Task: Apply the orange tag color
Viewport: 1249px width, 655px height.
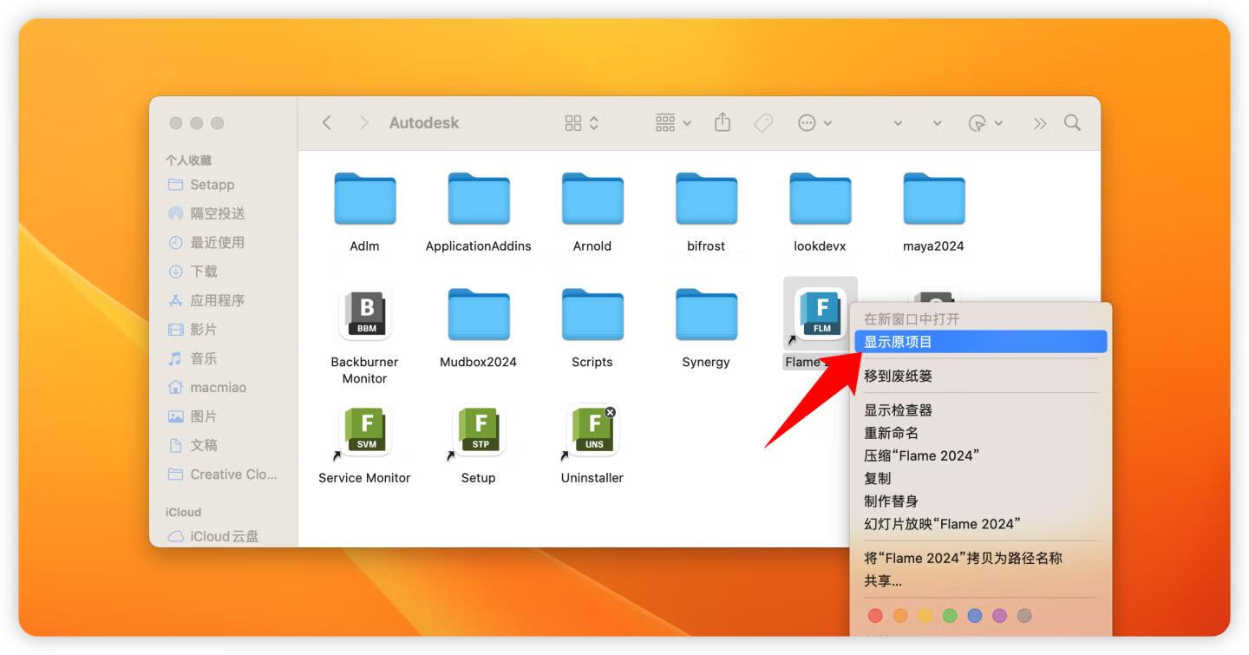Action: 900,615
